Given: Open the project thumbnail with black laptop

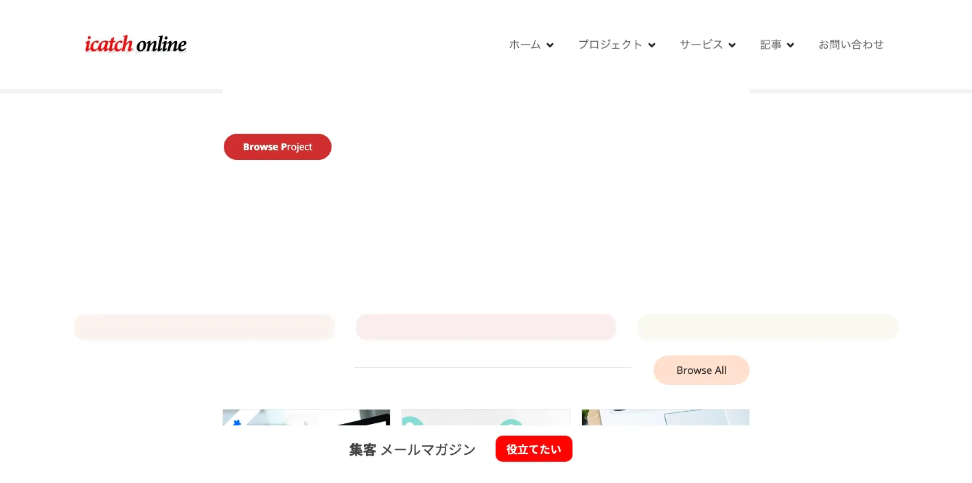Looking at the screenshot, I should [x=306, y=417].
